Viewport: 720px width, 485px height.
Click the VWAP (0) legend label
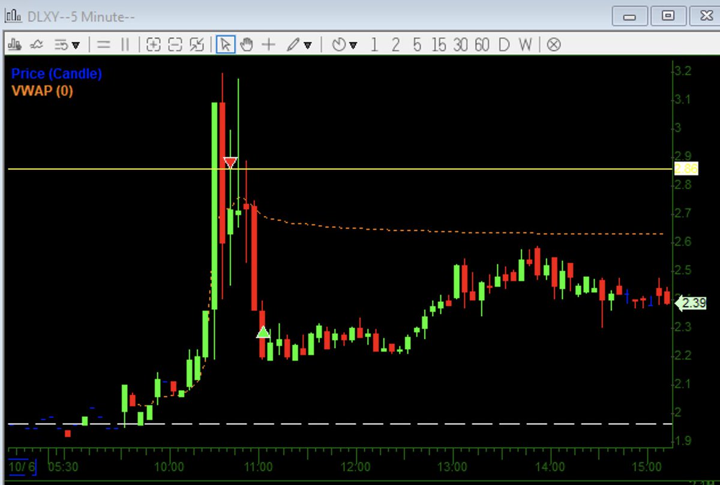(42, 91)
